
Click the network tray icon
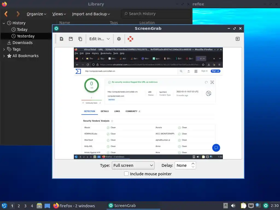tap(251, 206)
